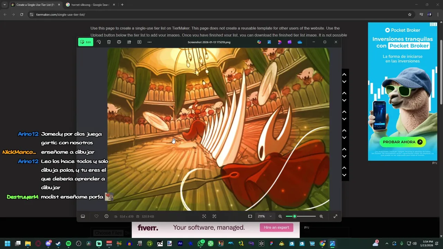
Task: Zoom in with the plus magnifier
Action: (x=321, y=216)
